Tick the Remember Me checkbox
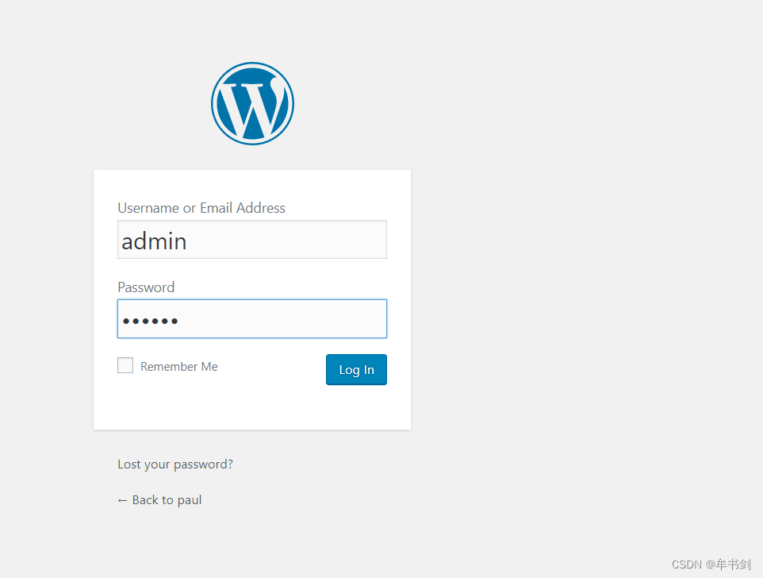Viewport: 763px width, 578px height. tap(125, 365)
